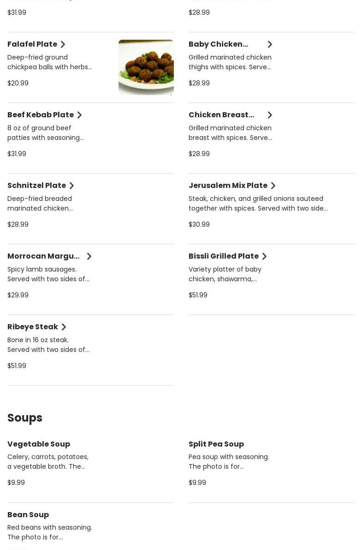Image resolution: width=362 pixels, height=550 pixels.
Task: Click the Schnitzel Plate $28.99 price
Action: point(18,224)
